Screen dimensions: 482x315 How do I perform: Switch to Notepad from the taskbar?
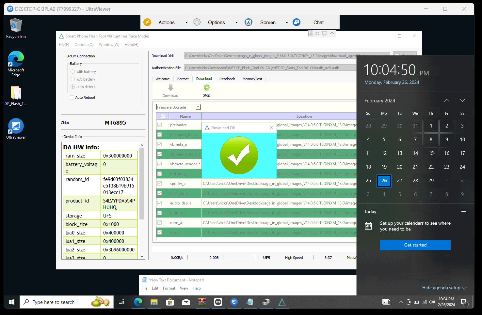click(250, 302)
